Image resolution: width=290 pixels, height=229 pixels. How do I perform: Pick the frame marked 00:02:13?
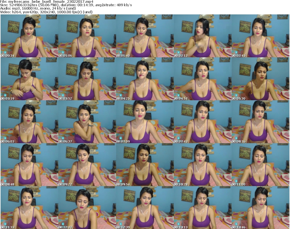click(203, 36)
